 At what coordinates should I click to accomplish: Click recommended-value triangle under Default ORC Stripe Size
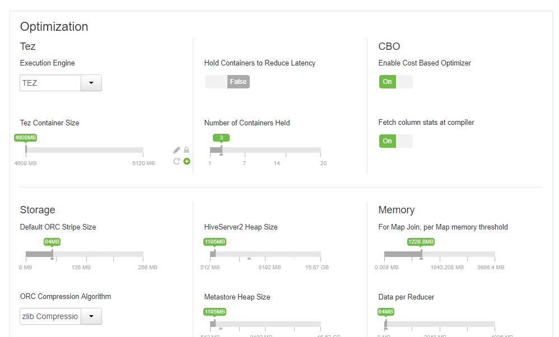click(52, 259)
